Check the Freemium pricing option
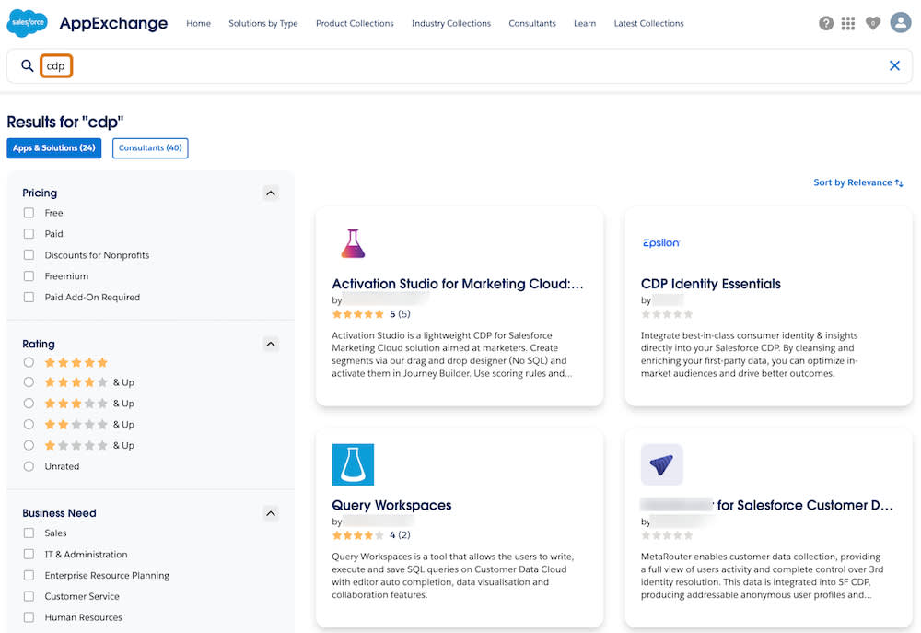The image size is (921, 633). click(x=29, y=275)
